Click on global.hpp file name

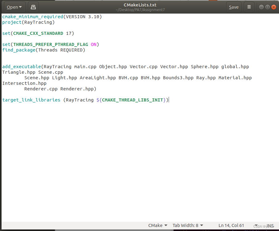(235, 67)
